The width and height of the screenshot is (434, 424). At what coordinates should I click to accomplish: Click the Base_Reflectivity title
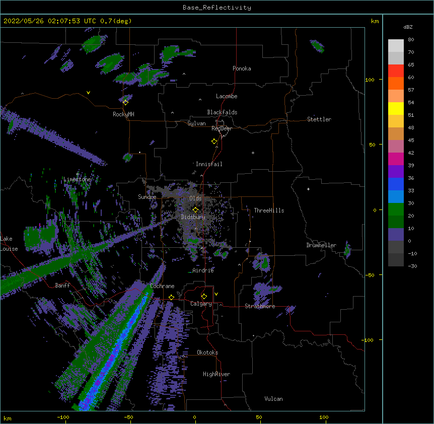pyautogui.click(x=217, y=8)
